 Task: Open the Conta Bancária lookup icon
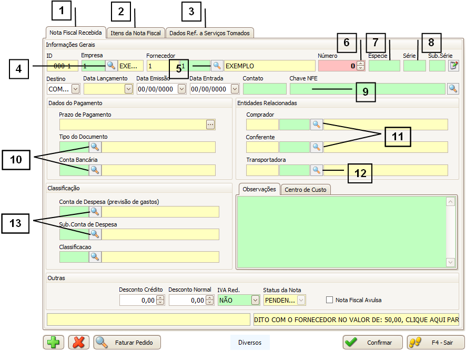point(95,170)
